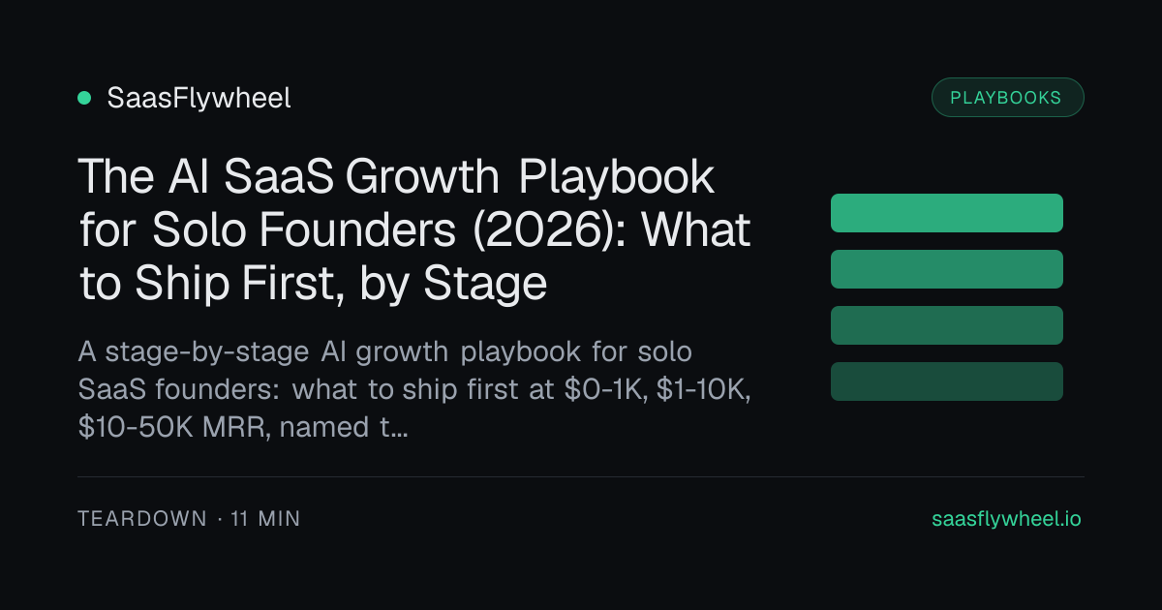The image size is (1162, 610).
Task: Click the horizontal divider above footer
Action: click(581, 476)
